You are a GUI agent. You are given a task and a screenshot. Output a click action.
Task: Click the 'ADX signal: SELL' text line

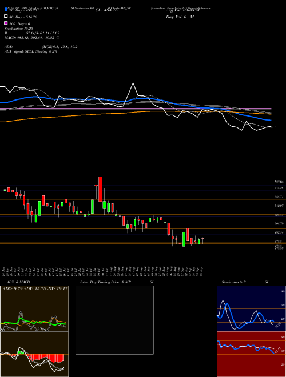click(x=31, y=51)
